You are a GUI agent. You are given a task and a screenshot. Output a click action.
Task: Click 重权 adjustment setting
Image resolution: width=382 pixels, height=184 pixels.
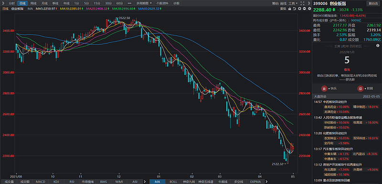(283, 9)
